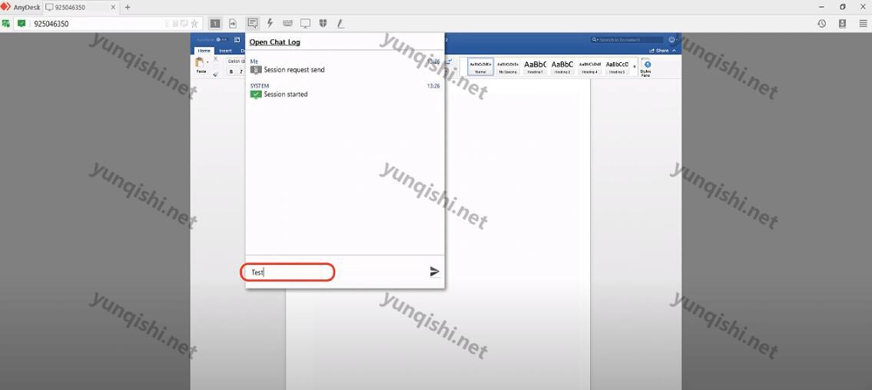
Task: Click Search in Document field in Word
Action: [627, 39]
